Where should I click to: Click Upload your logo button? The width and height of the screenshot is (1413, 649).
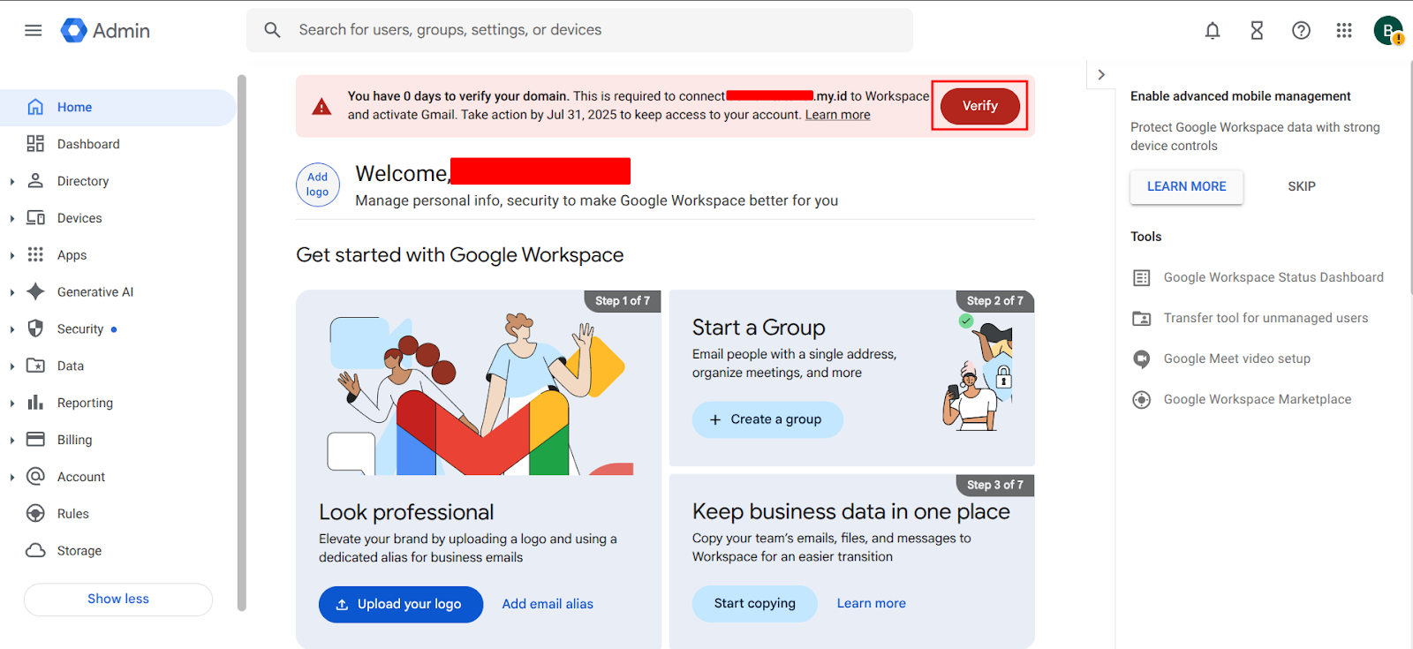(x=400, y=604)
